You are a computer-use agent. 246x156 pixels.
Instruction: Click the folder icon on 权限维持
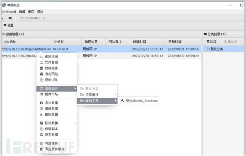point(82,95)
